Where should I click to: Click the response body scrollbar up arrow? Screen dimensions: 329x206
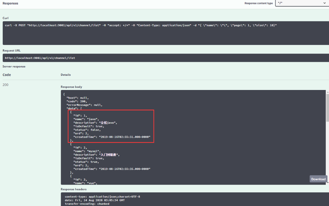point(328,92)
